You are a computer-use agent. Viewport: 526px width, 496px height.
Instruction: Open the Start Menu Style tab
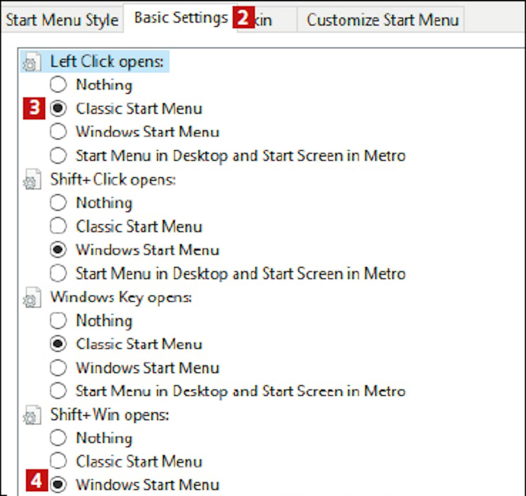62,20
